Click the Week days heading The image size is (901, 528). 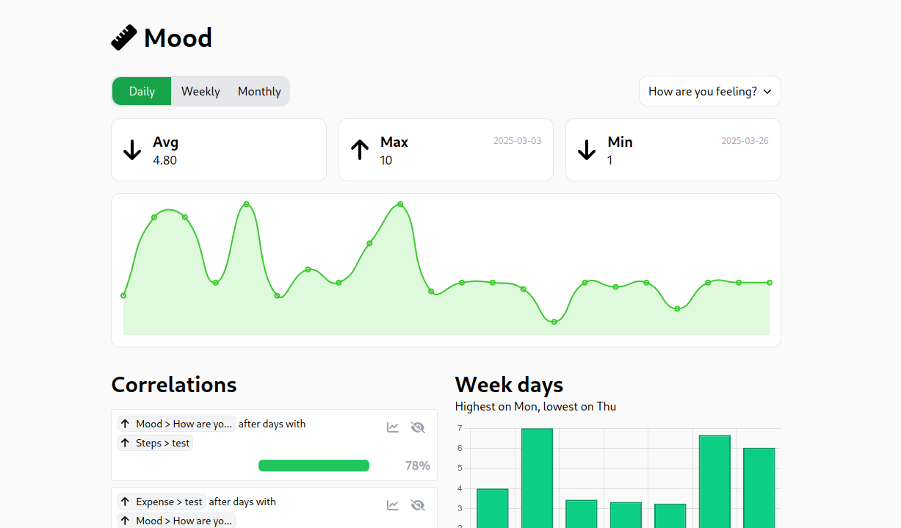pos(509,385)
